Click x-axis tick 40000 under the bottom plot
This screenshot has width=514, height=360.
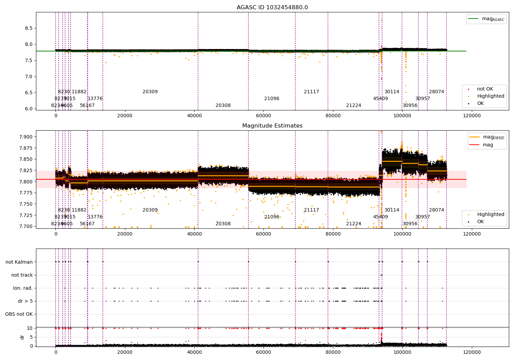tap(194, 352)
